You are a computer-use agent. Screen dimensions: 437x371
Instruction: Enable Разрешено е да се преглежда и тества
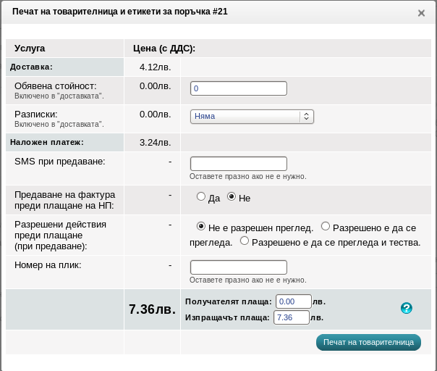(245, 241)
